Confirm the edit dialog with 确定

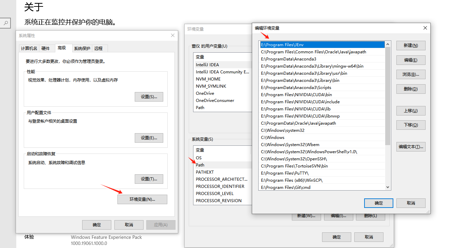[378, 203]
